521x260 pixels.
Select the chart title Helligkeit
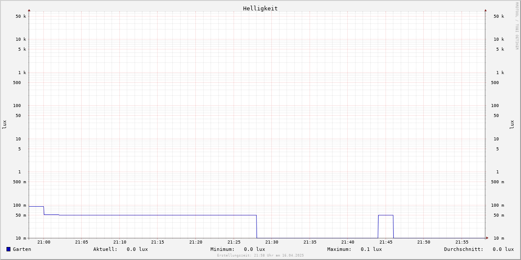[260, 8]
